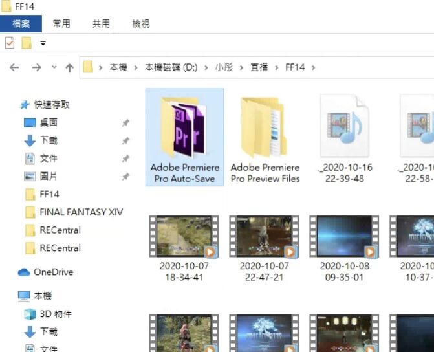Go up one folder level
The image size is (434, 352).
pos(69,67)
